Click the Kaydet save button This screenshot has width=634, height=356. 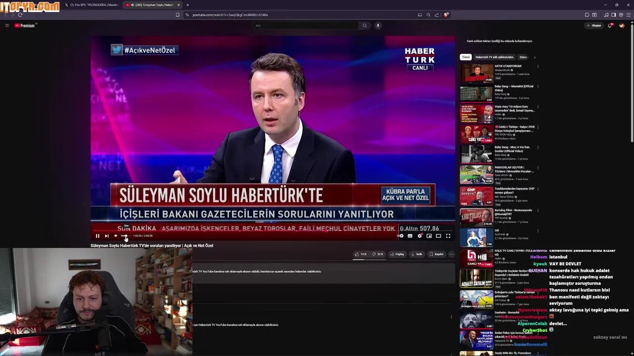coord(436,254)
